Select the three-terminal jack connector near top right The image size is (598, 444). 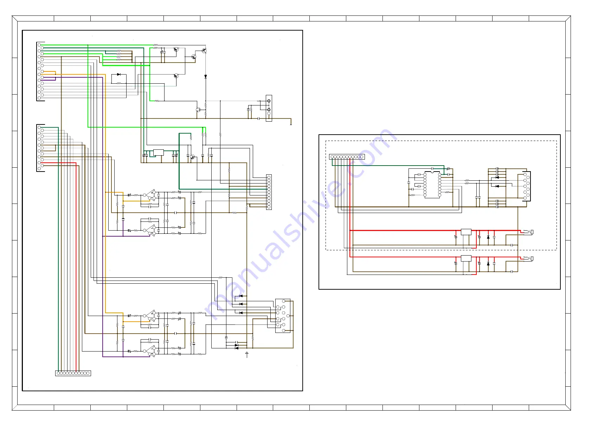pos(269,108)
